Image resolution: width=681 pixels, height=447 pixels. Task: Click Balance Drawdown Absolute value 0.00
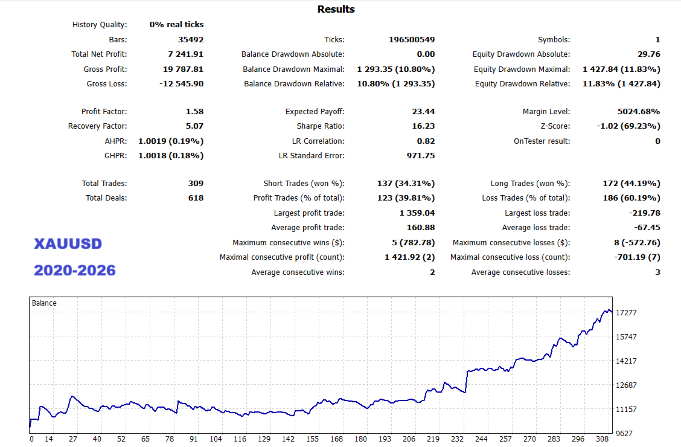coord(426,54)
